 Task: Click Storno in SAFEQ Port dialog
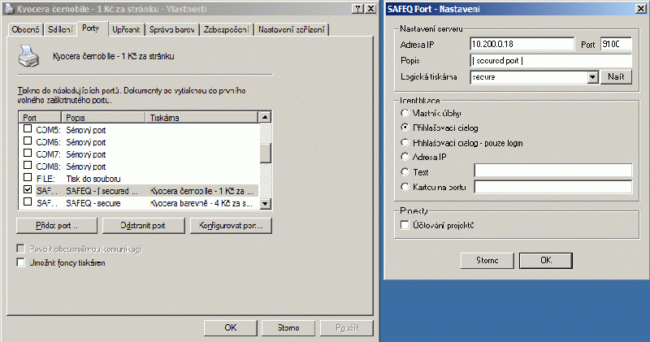[487, 260]
